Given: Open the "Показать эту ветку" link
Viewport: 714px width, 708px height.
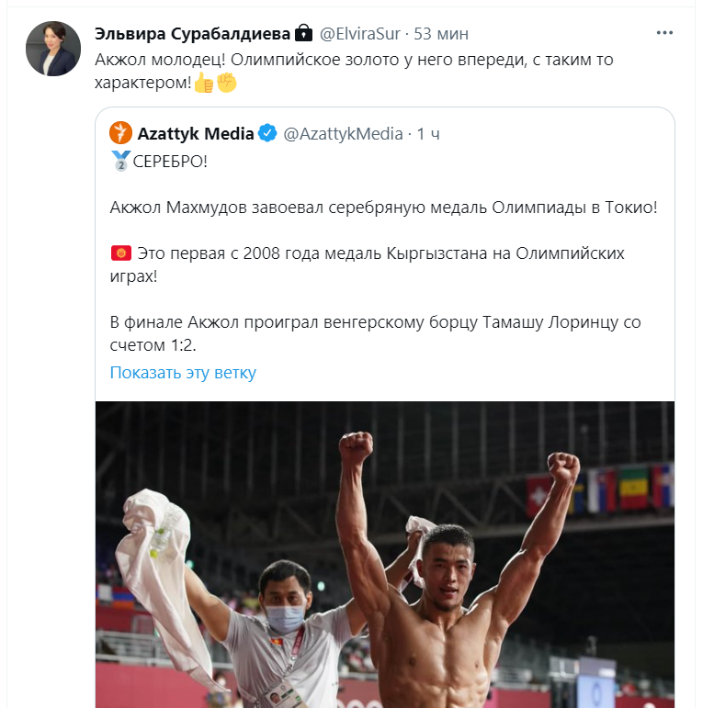Looking at the screenshot, I should pyautogui.click(x=183, y=373).
